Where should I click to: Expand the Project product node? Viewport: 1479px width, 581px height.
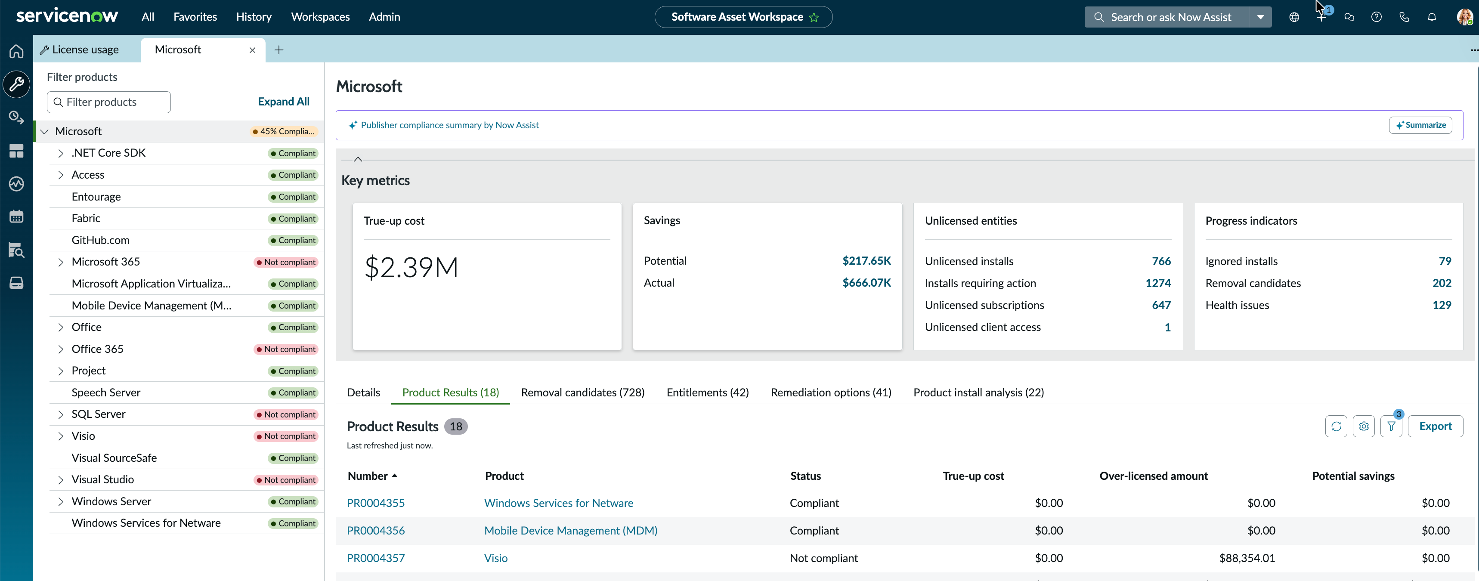(x=60, y=371)
